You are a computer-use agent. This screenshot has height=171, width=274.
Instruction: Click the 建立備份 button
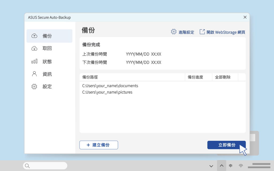point(99,145)
